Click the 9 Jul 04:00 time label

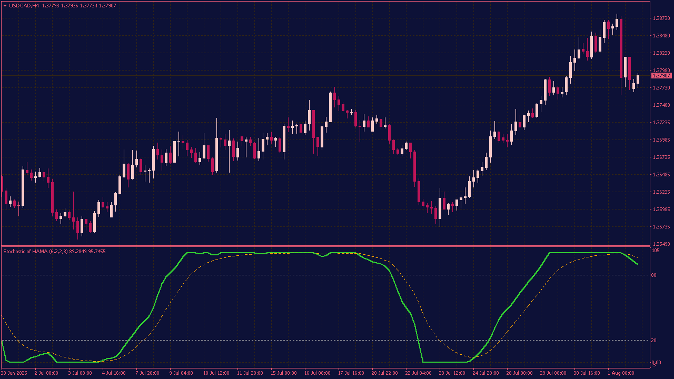pyautogui.click(x=181, y=373)
